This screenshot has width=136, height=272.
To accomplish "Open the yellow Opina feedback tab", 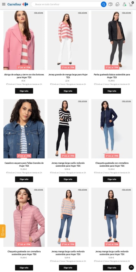I will pyautogui.click(x=3, y=231).
